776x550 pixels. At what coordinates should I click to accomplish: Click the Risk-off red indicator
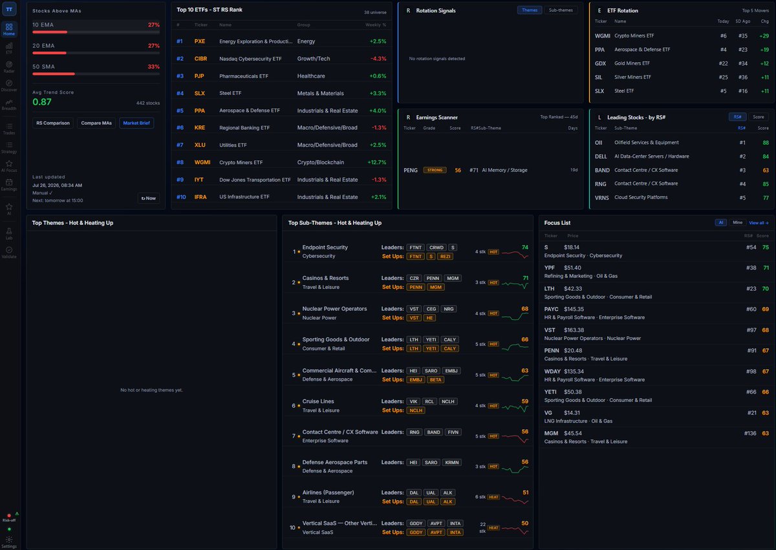tap(9, 516)
